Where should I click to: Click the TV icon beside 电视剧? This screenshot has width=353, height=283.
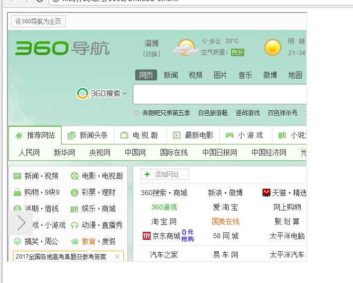coord(124,135)
